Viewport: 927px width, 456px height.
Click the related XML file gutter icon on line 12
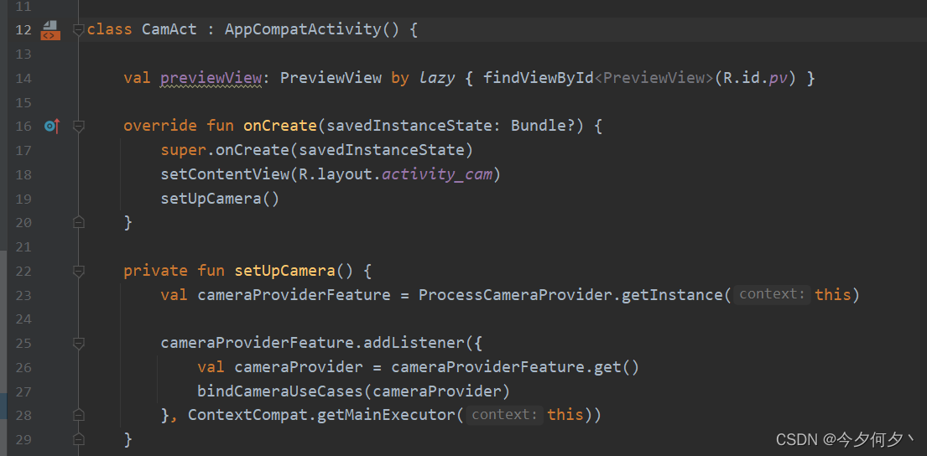click(50, 29)
